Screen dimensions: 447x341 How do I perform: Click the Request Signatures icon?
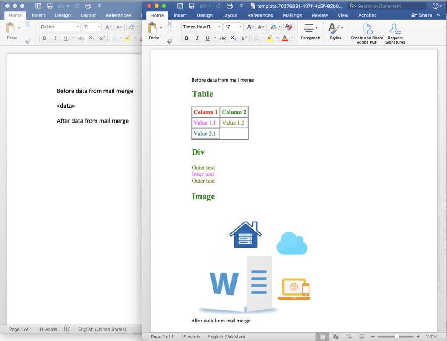[x=395, y=29]
